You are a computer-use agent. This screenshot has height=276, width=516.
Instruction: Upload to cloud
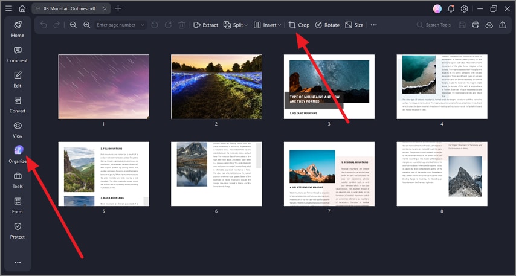tap(489, 25)
